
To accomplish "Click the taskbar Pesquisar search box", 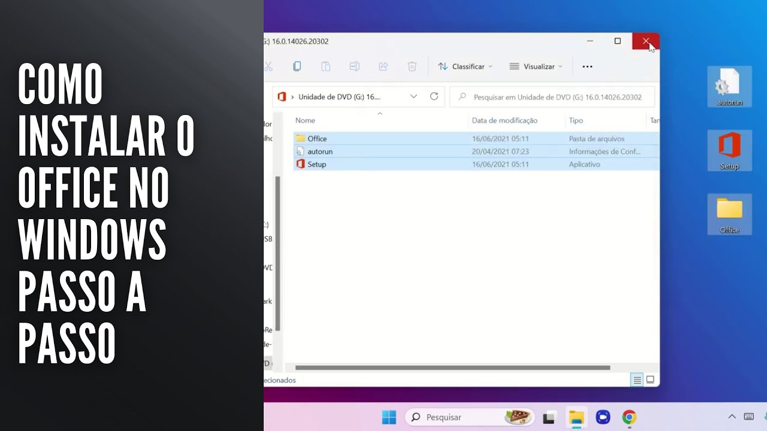I will coord(470,417).
